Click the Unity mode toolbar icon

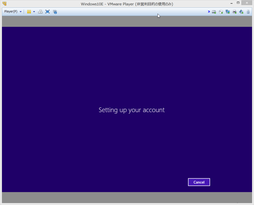tap(55, 12)
